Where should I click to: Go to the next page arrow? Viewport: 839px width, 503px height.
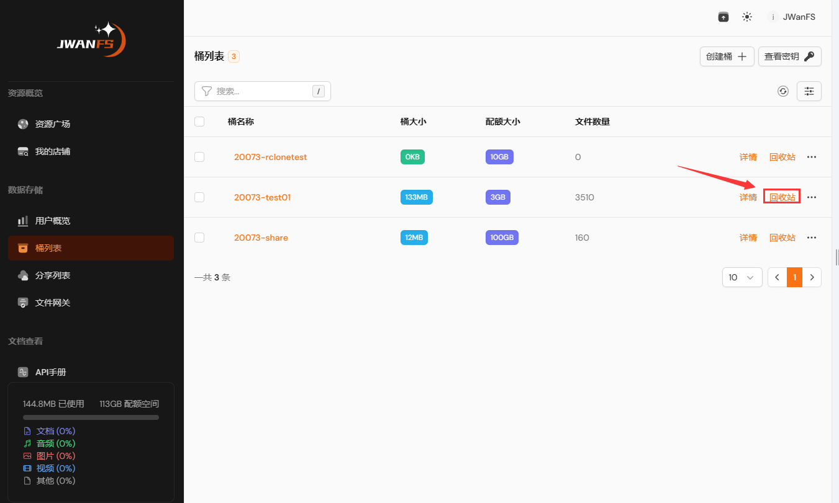(x=812, y=277)
